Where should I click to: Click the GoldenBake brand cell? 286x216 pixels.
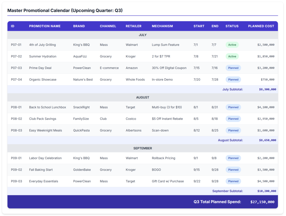pos(82,170)
